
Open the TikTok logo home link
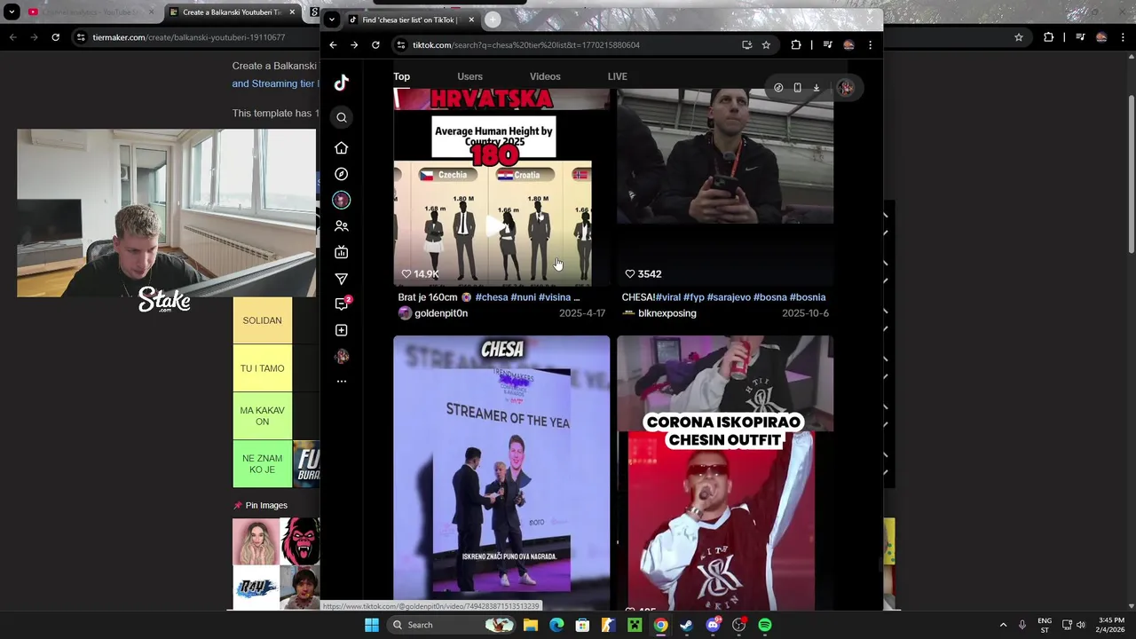pos(342,83)
